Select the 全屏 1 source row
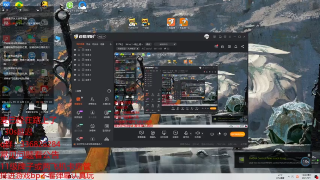Image resolution: width=320 pixels, height=180 pixels. click(93, 80)
